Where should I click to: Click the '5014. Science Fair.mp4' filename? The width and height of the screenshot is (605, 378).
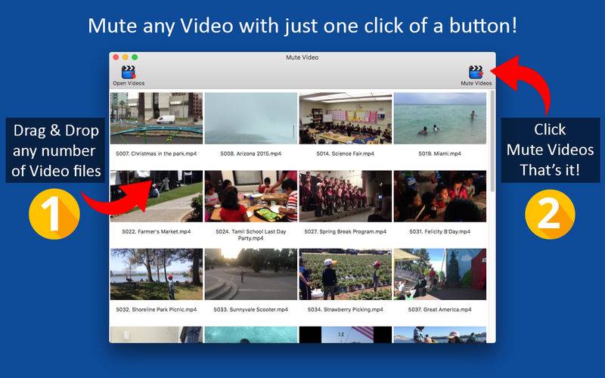tap(346, 153)
